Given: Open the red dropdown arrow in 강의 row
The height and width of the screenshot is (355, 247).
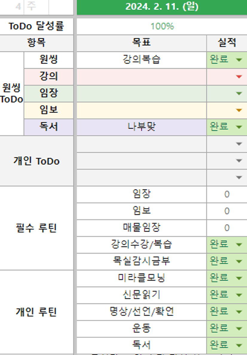Looking at the screenshot, I should pyautogui.click(x=239, y=77).
